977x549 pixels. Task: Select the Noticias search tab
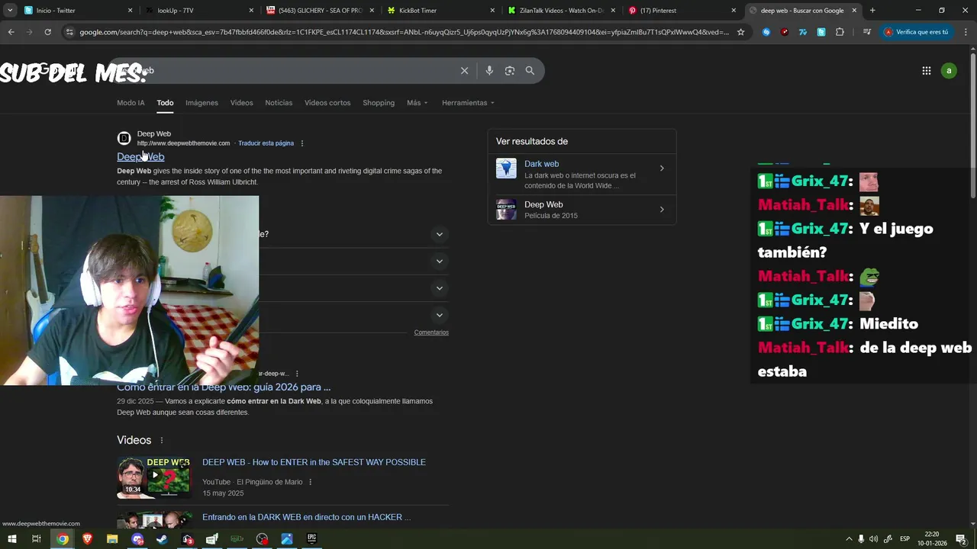coord(279,103)
